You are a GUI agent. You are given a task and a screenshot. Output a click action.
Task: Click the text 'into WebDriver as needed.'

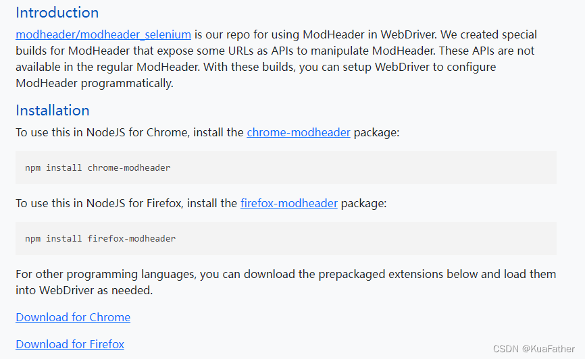tap(84, 290)
